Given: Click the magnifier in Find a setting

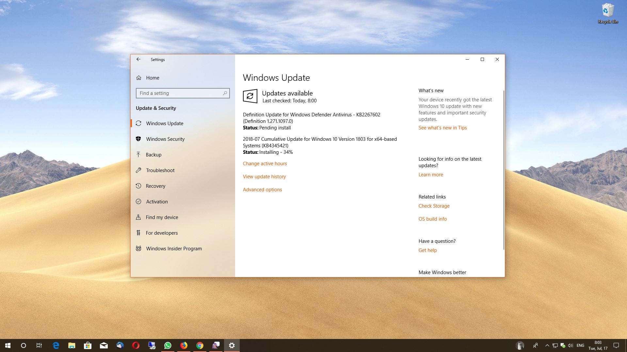Looking at the screenshot, I should tap(225, 93).
